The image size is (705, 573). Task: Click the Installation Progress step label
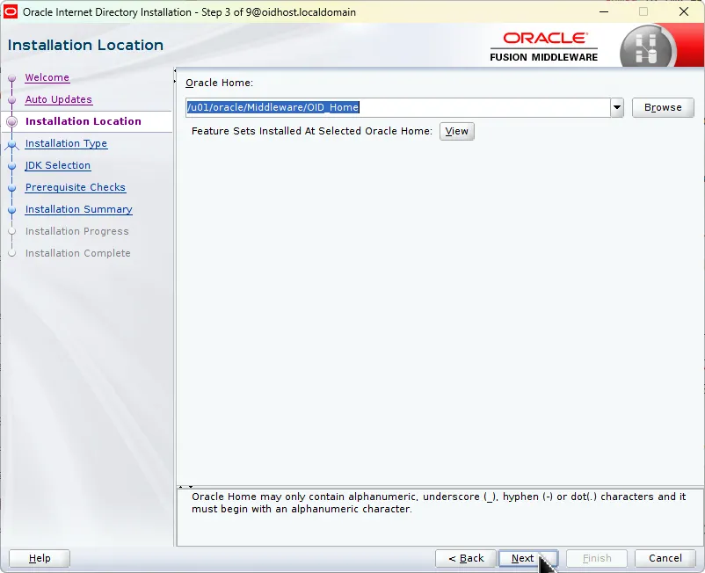coord(76,231)
